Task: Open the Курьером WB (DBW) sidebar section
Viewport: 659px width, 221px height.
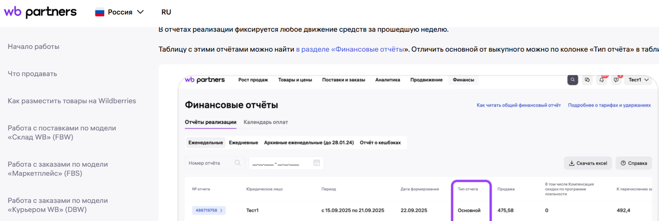Action: (58, 205)
